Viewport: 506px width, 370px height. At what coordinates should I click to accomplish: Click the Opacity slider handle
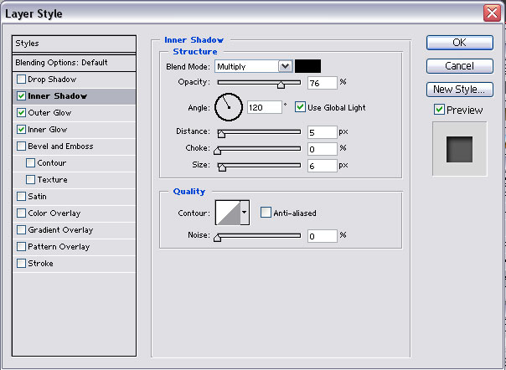click(x=281, y=84)
